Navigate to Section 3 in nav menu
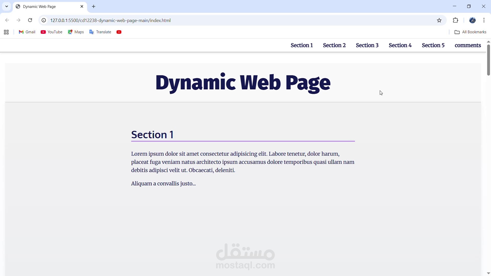 point(367,45)
